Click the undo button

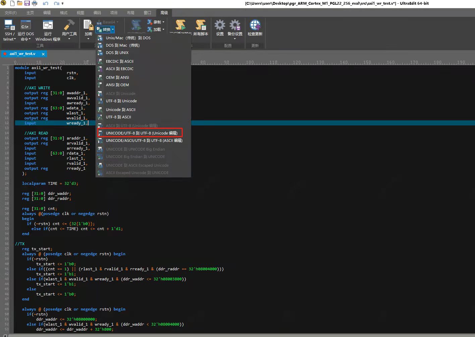(x=46, y=3)
